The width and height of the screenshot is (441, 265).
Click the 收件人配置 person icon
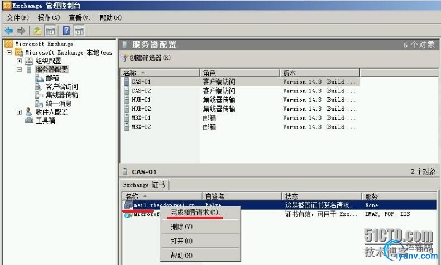point(28,112)
